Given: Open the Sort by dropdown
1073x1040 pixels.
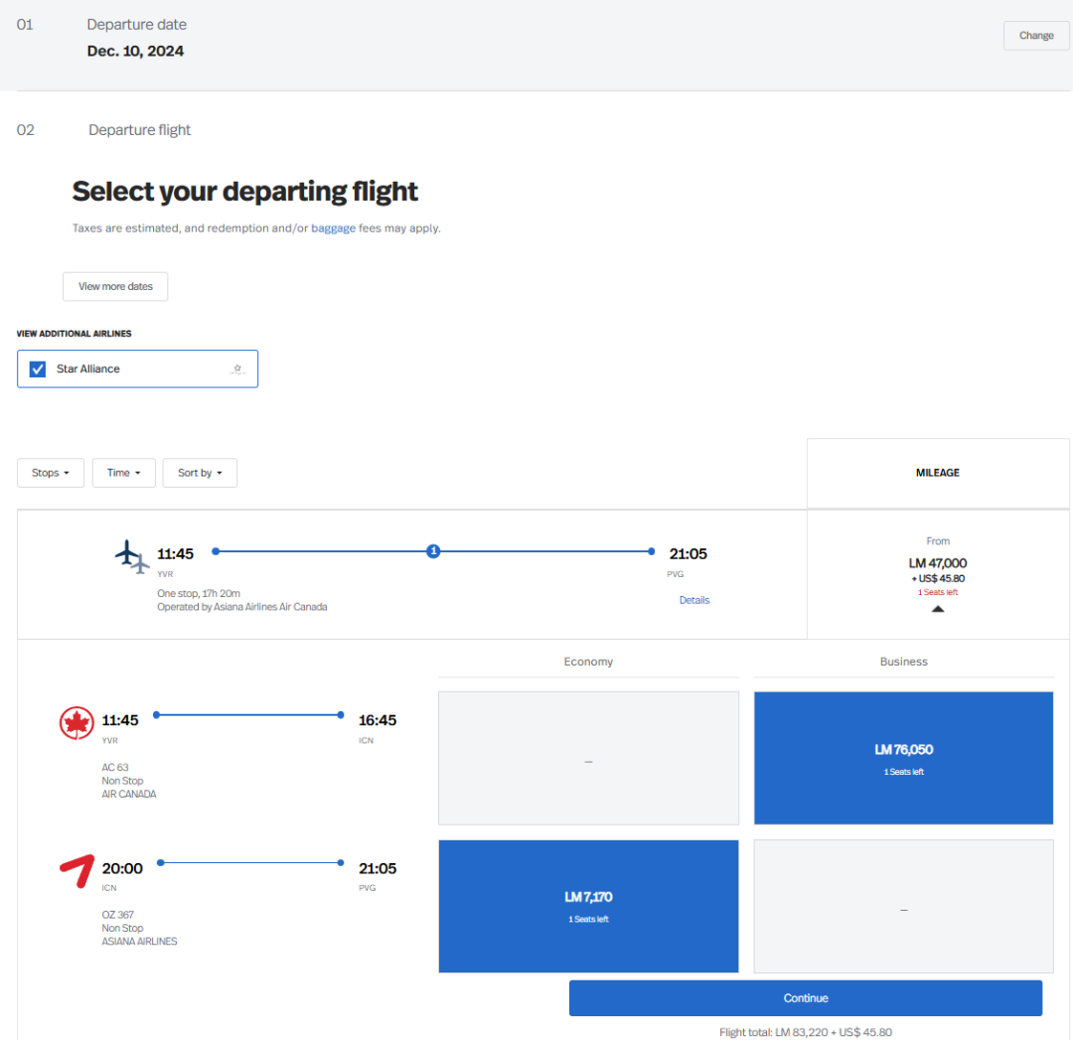Looking at the screenshot, I should click(200, 473).
